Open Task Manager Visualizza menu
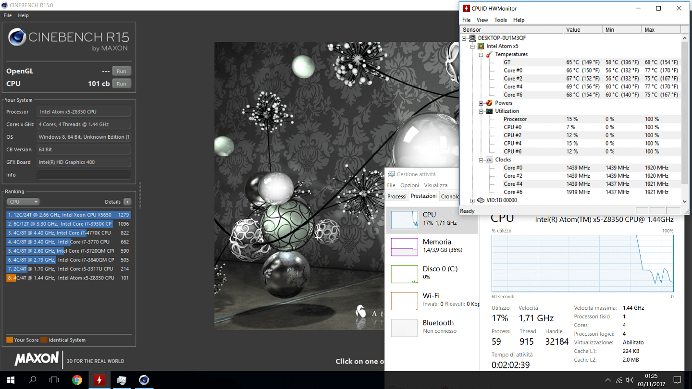The height and width of the screenshot is (389, 692). (435, 185)
